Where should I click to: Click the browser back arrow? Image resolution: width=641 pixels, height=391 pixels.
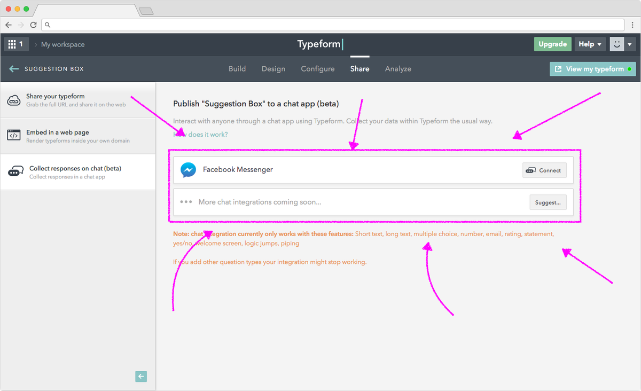pyautogui.click(x=9, y=25)
